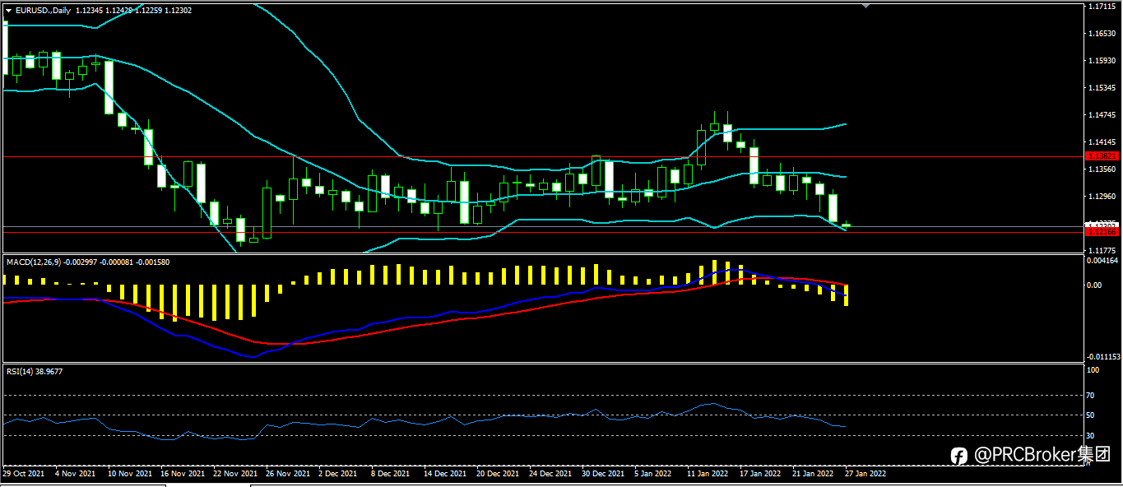Click the 0.004164 MACD scale value

1103,261
